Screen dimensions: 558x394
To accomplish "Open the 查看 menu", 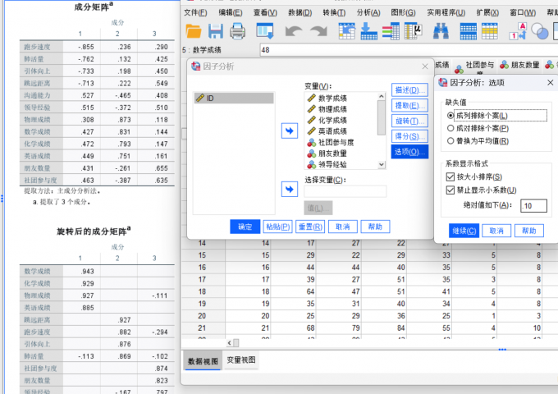I will click(265, 13).
